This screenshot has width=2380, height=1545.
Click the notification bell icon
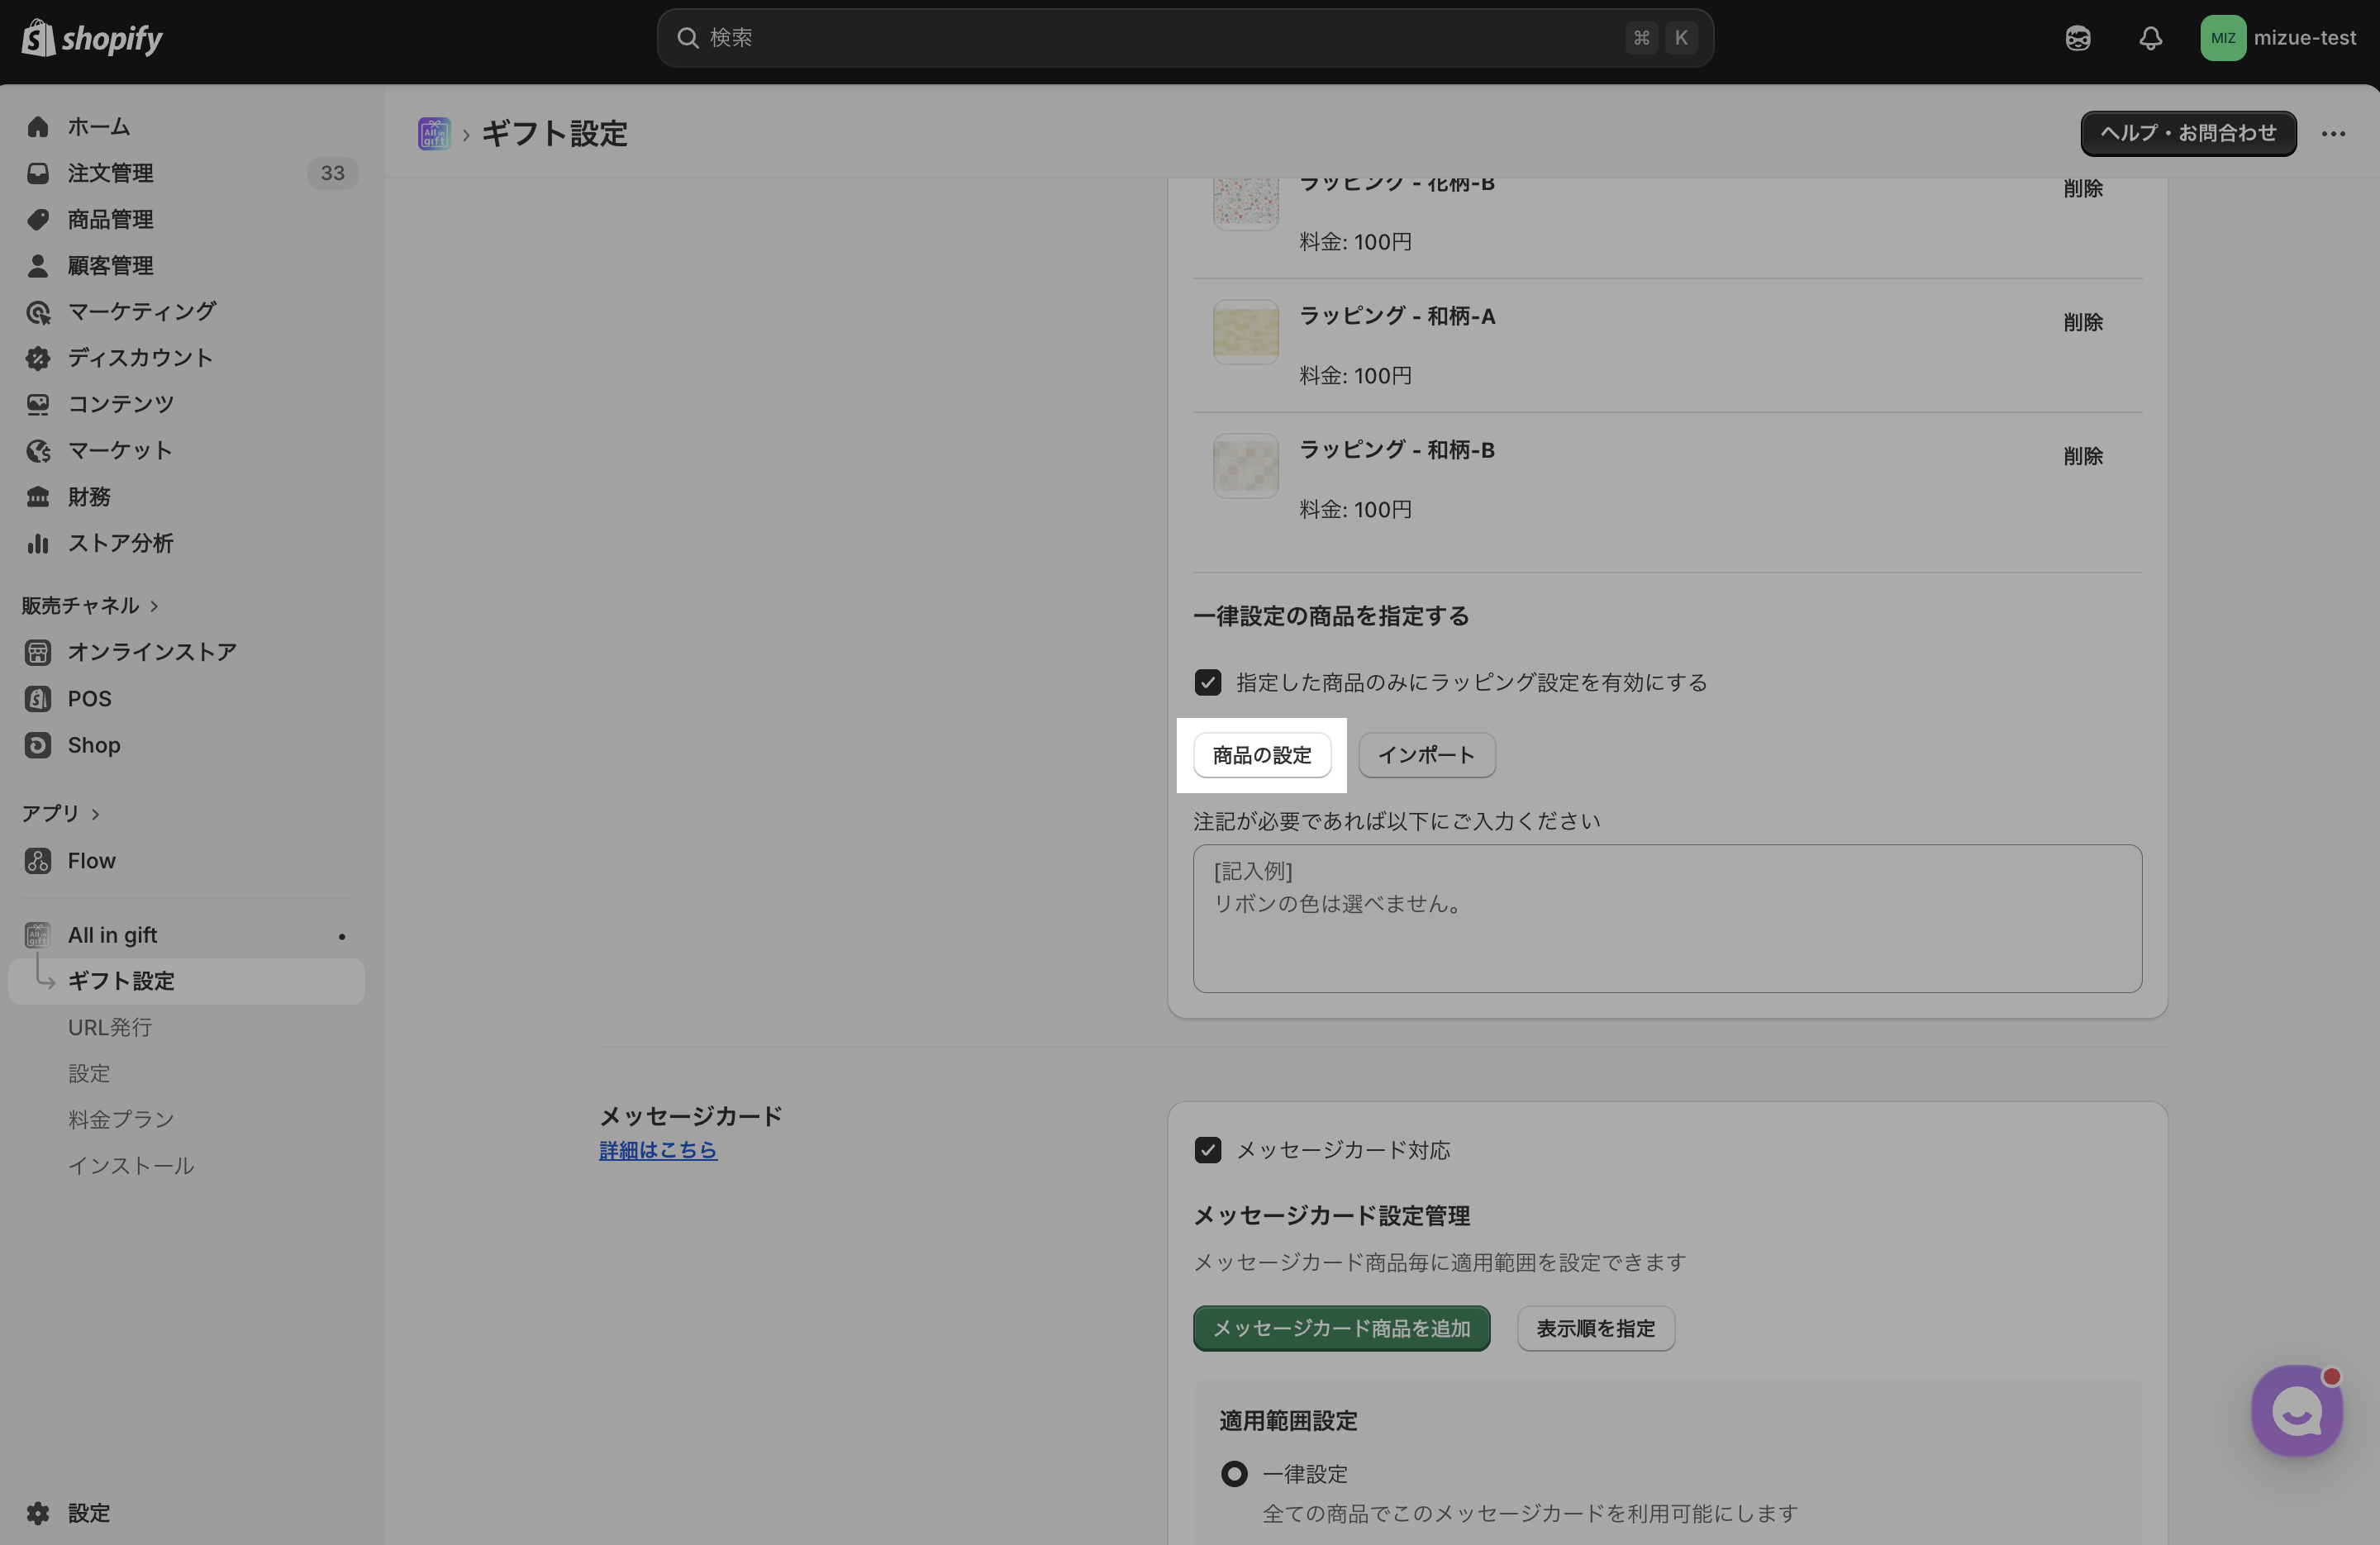pos(2150,38)
